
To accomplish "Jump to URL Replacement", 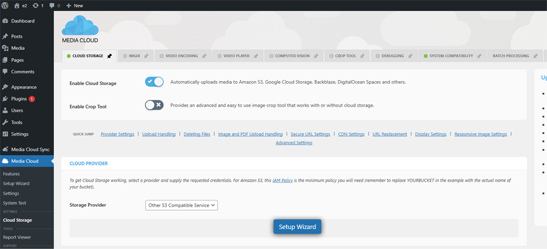I will [x=390, y=134].
